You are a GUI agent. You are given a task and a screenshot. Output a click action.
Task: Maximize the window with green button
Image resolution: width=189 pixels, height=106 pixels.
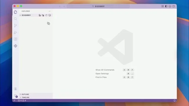[21, 6]
